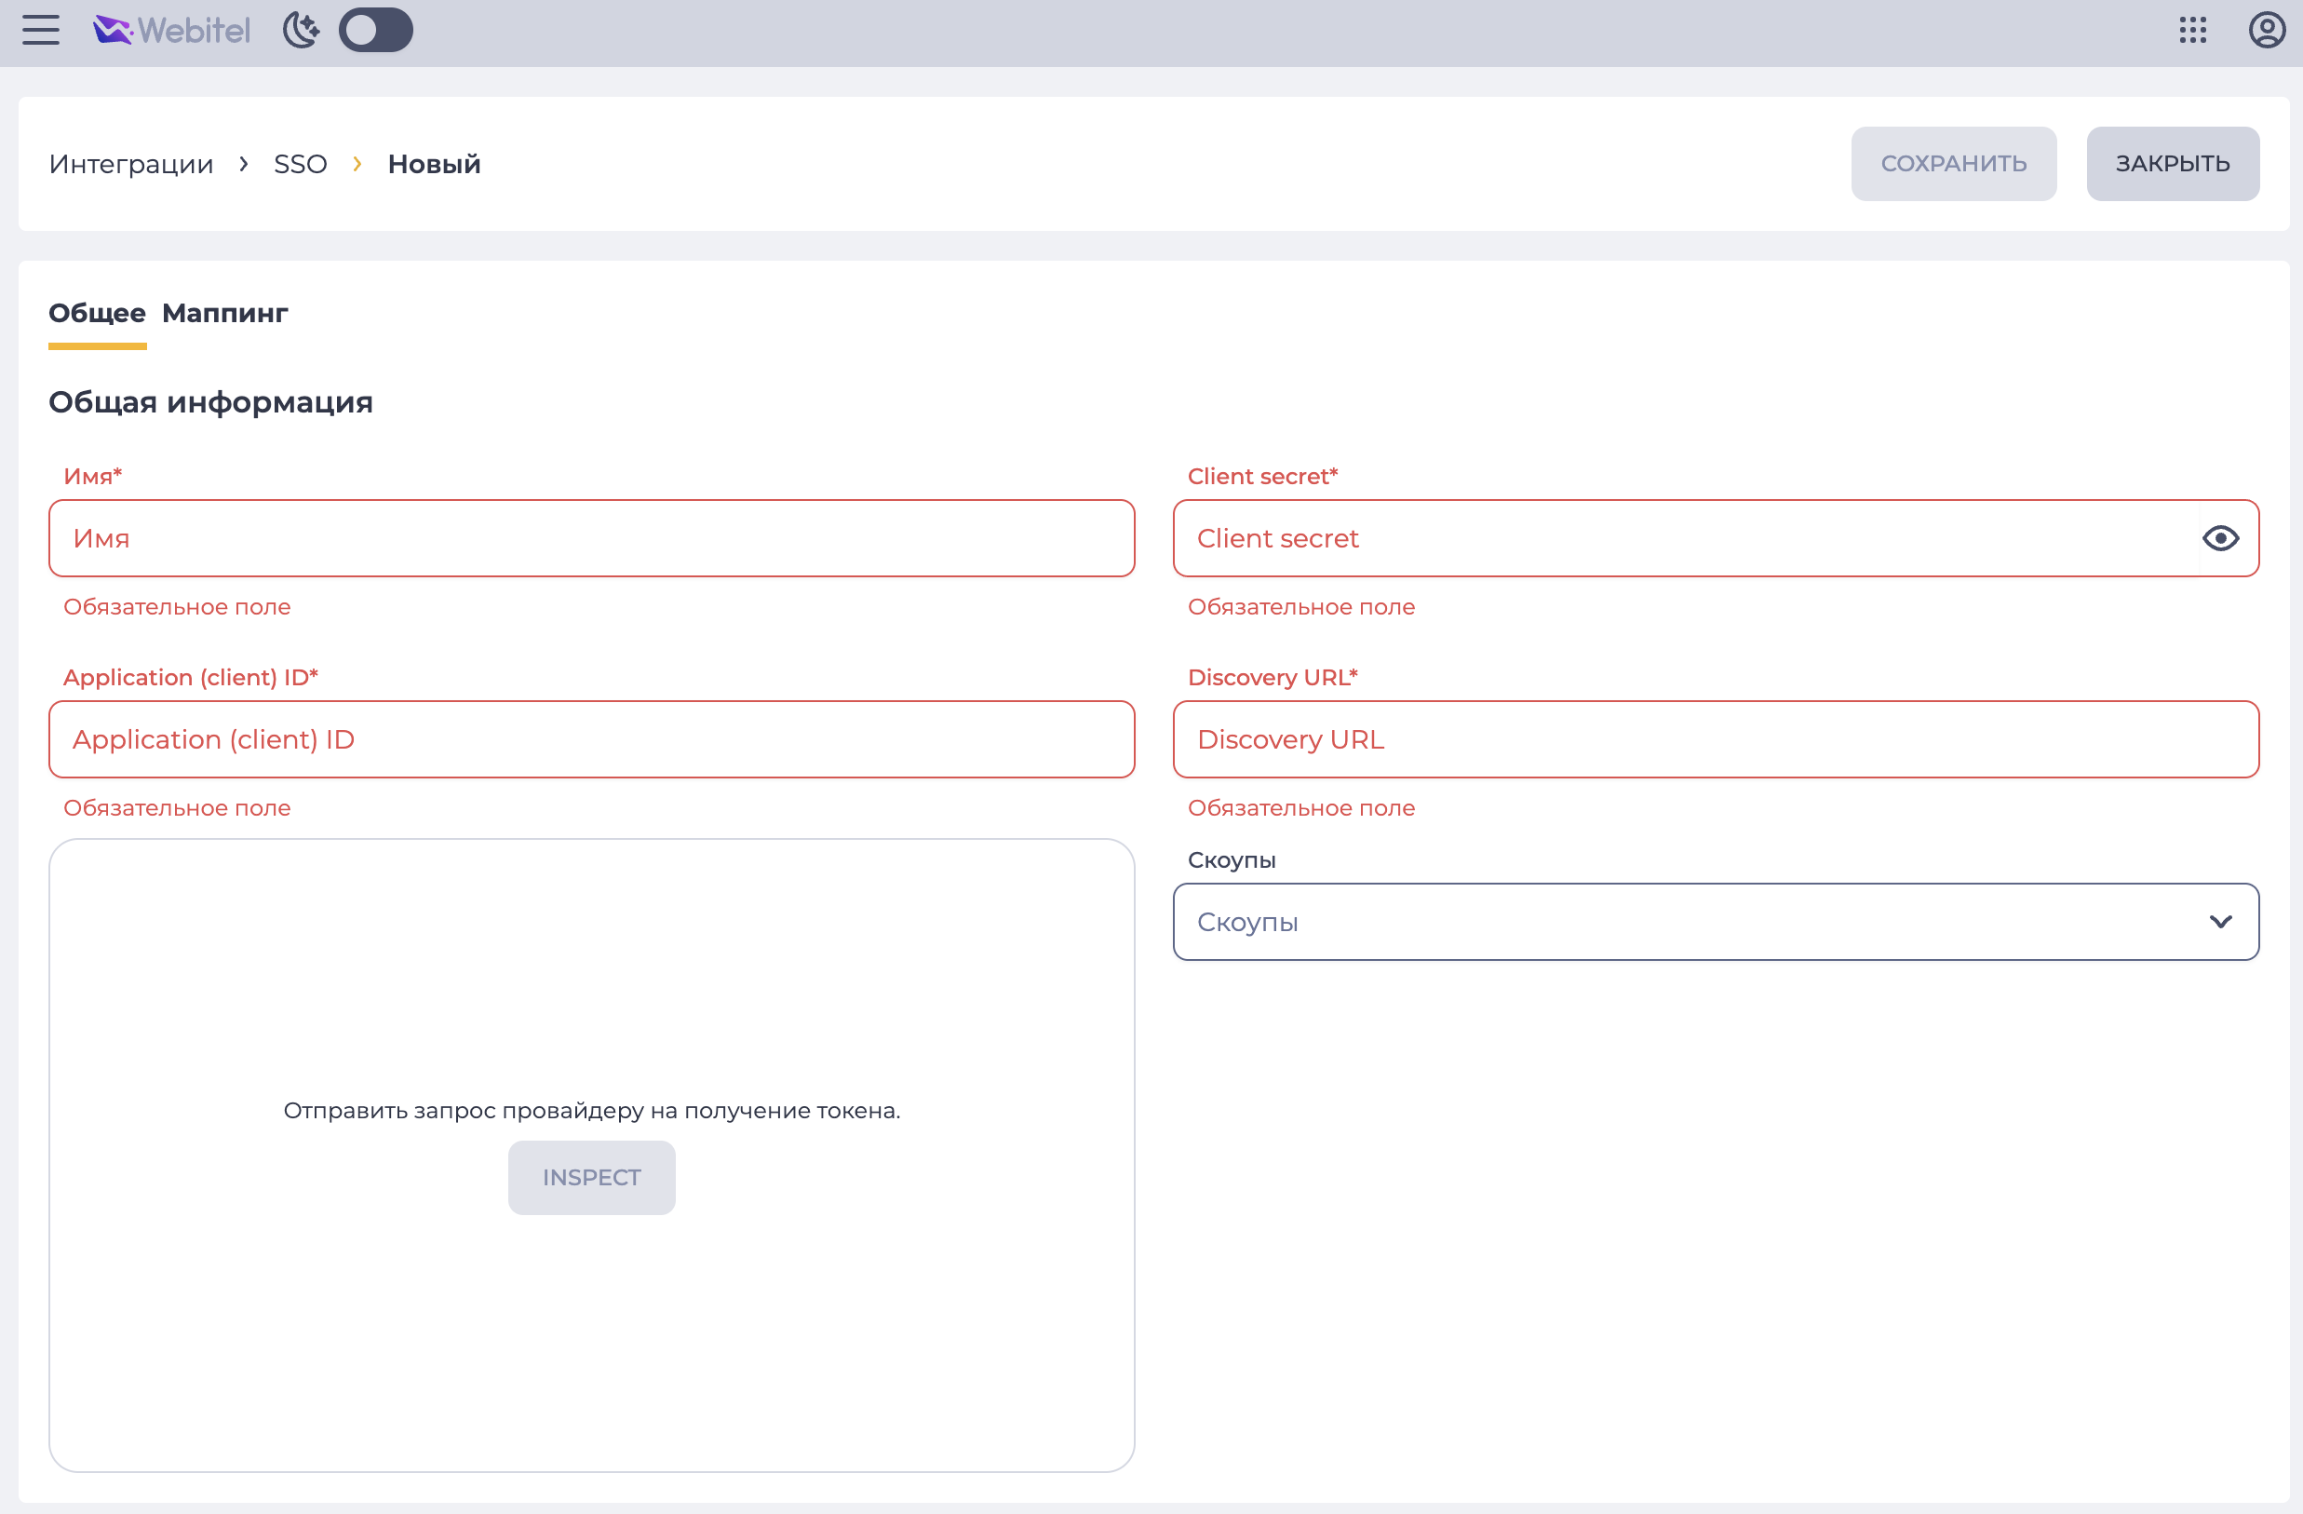Click the Закрыть button

(x=2173, y=164)
